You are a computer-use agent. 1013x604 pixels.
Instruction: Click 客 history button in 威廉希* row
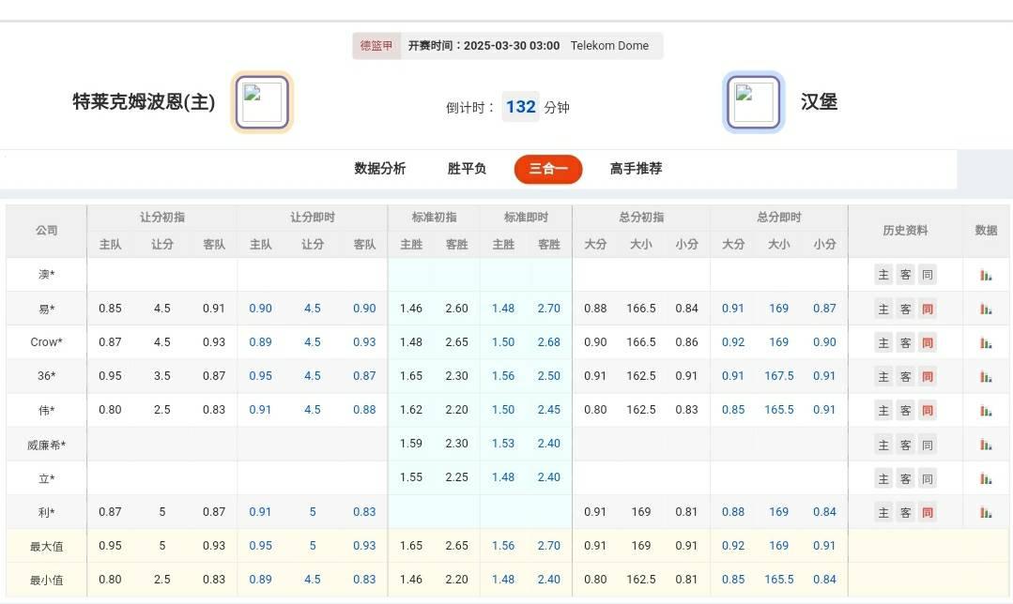[905, 445]
